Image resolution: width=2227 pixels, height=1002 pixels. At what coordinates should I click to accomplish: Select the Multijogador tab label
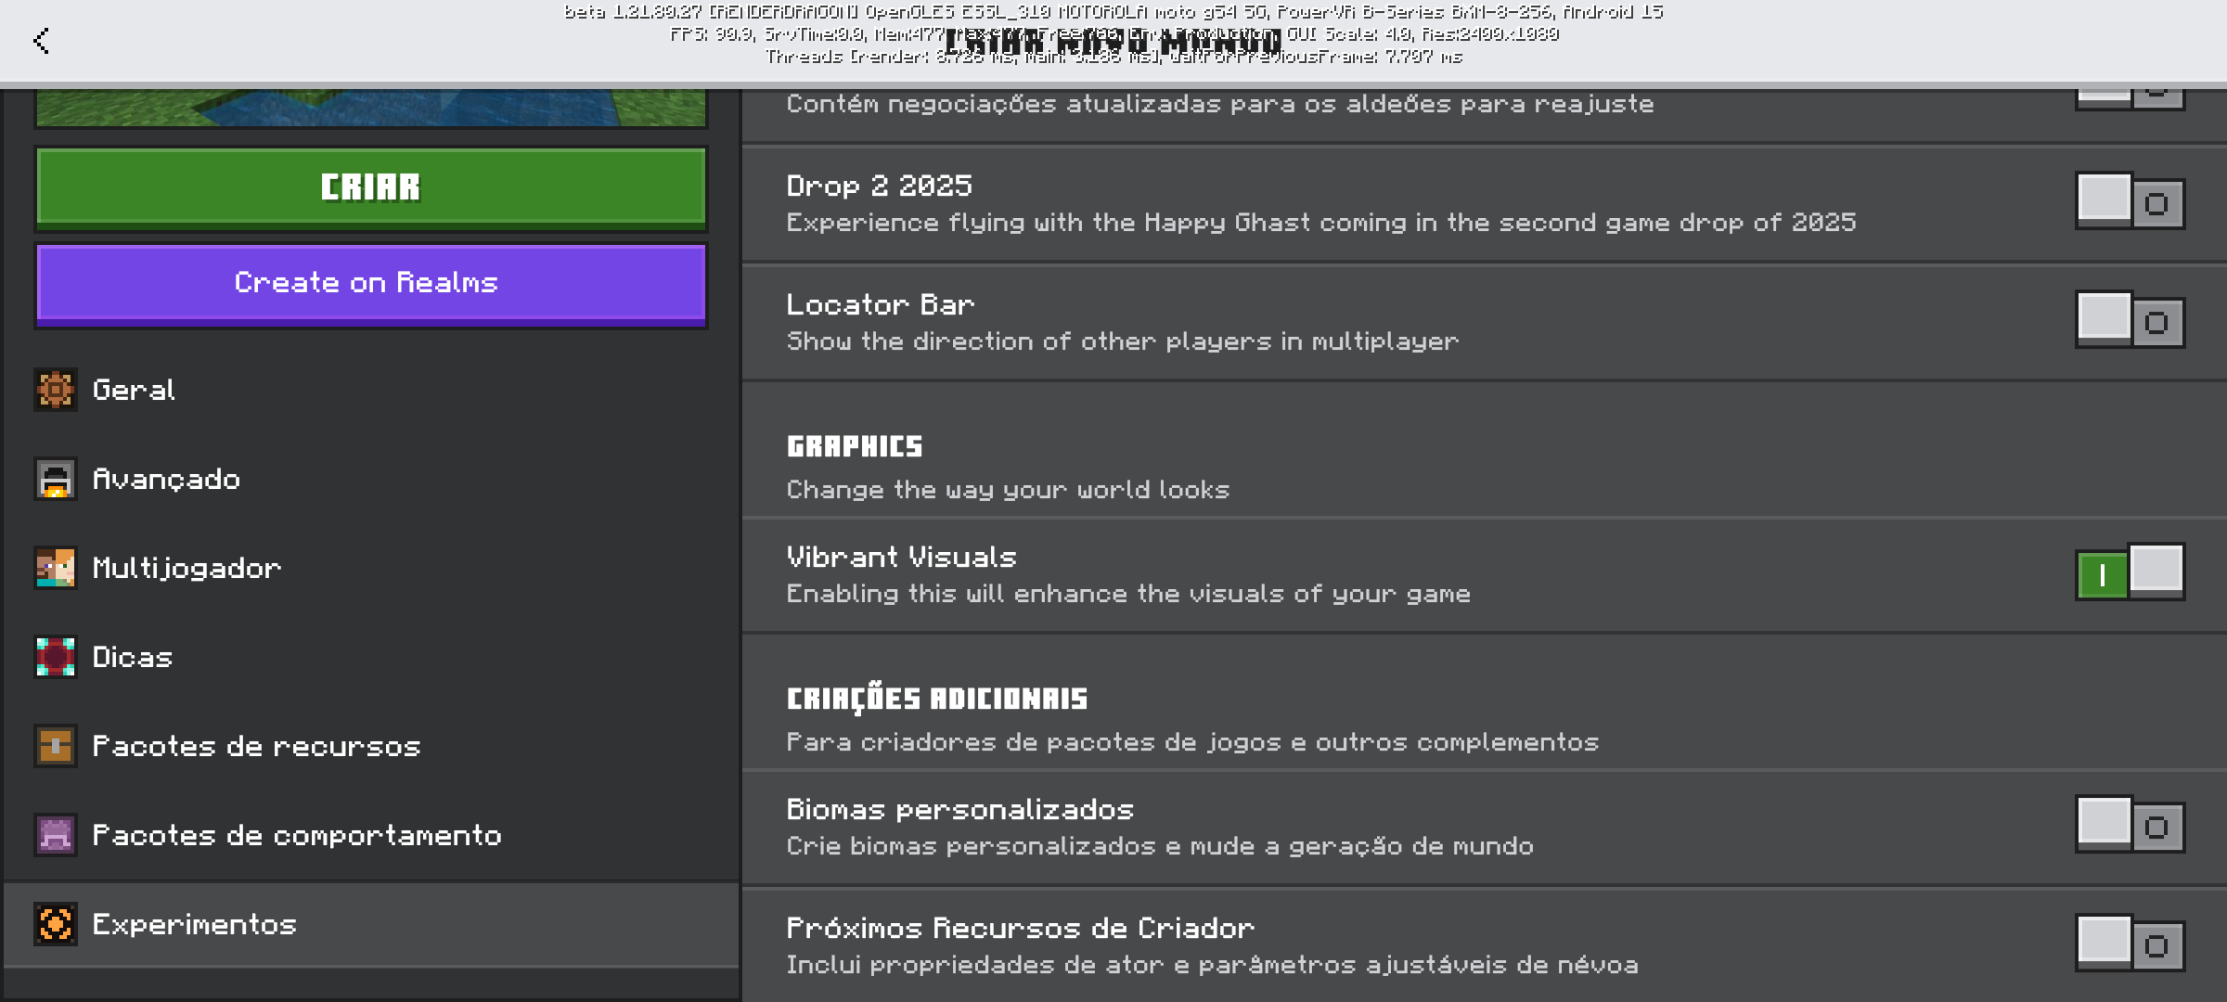(x=187, y=568)
